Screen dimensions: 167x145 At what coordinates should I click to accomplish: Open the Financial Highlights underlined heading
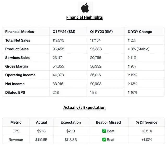[x=84, y=18]
